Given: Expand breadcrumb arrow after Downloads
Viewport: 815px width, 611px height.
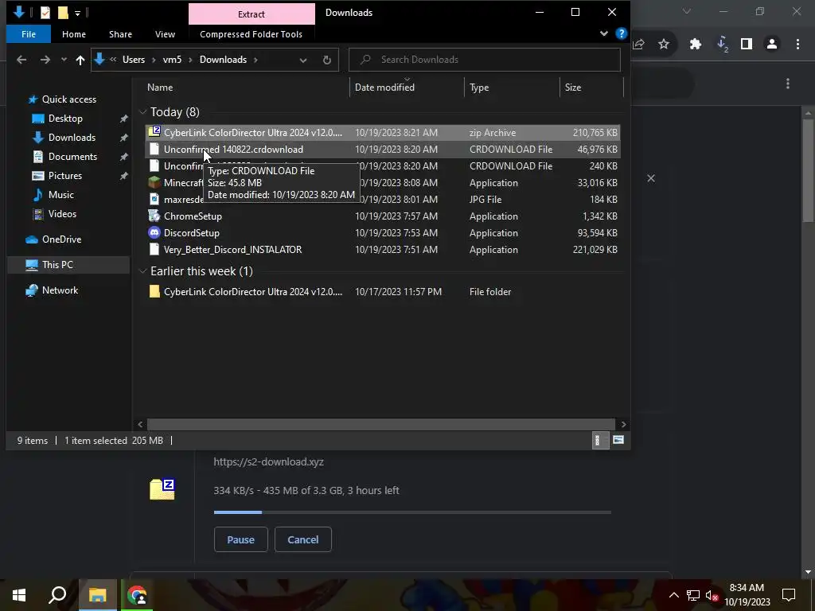Looking at the screenshot, I should point(255,60).
